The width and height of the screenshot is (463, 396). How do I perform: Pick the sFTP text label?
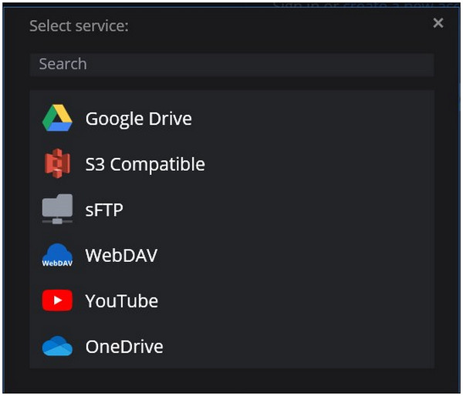104,210
